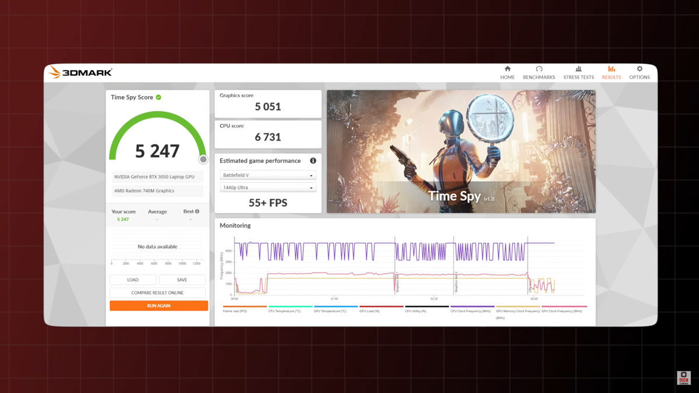This screenshot has width=699, height=393.
Task: Click the 55+ FPS estimate
Action: pos(268,203)
